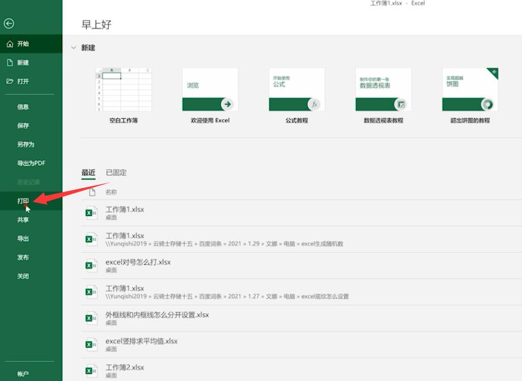Click the New (新建) page icon in sidebar
The height and width of the screenshot is (381, 522).
[x=10, y=63]
